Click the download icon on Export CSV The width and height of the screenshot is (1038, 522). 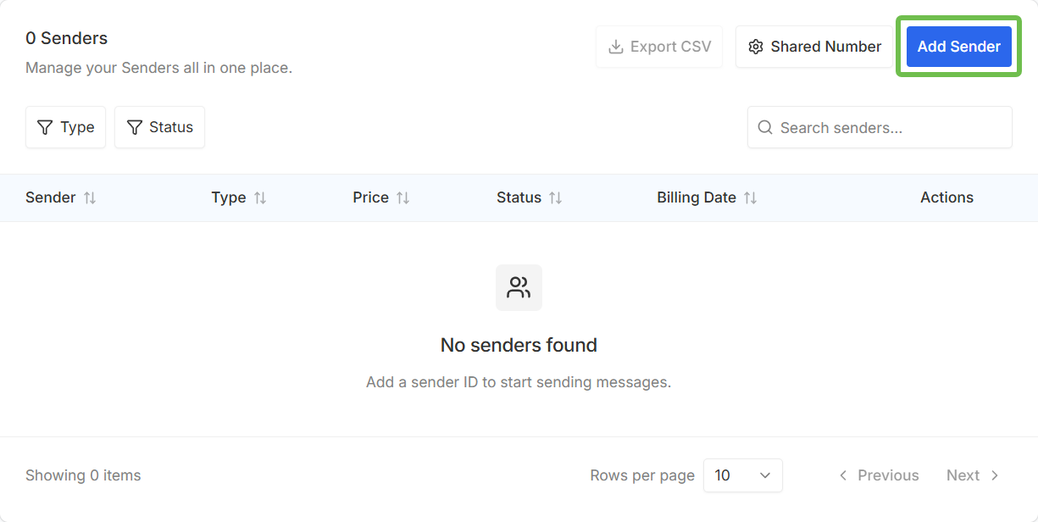(616, 47)
